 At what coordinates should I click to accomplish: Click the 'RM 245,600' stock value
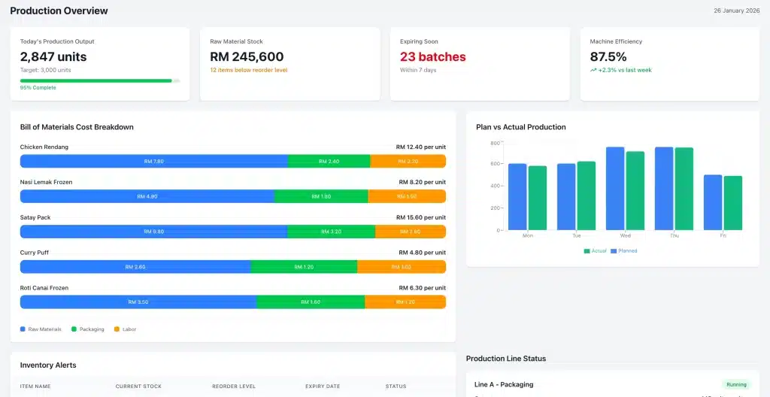(247, 57)
